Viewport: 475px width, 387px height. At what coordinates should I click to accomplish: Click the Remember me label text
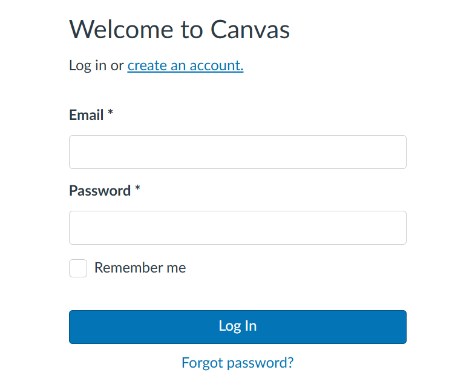(x=140, y=268)
